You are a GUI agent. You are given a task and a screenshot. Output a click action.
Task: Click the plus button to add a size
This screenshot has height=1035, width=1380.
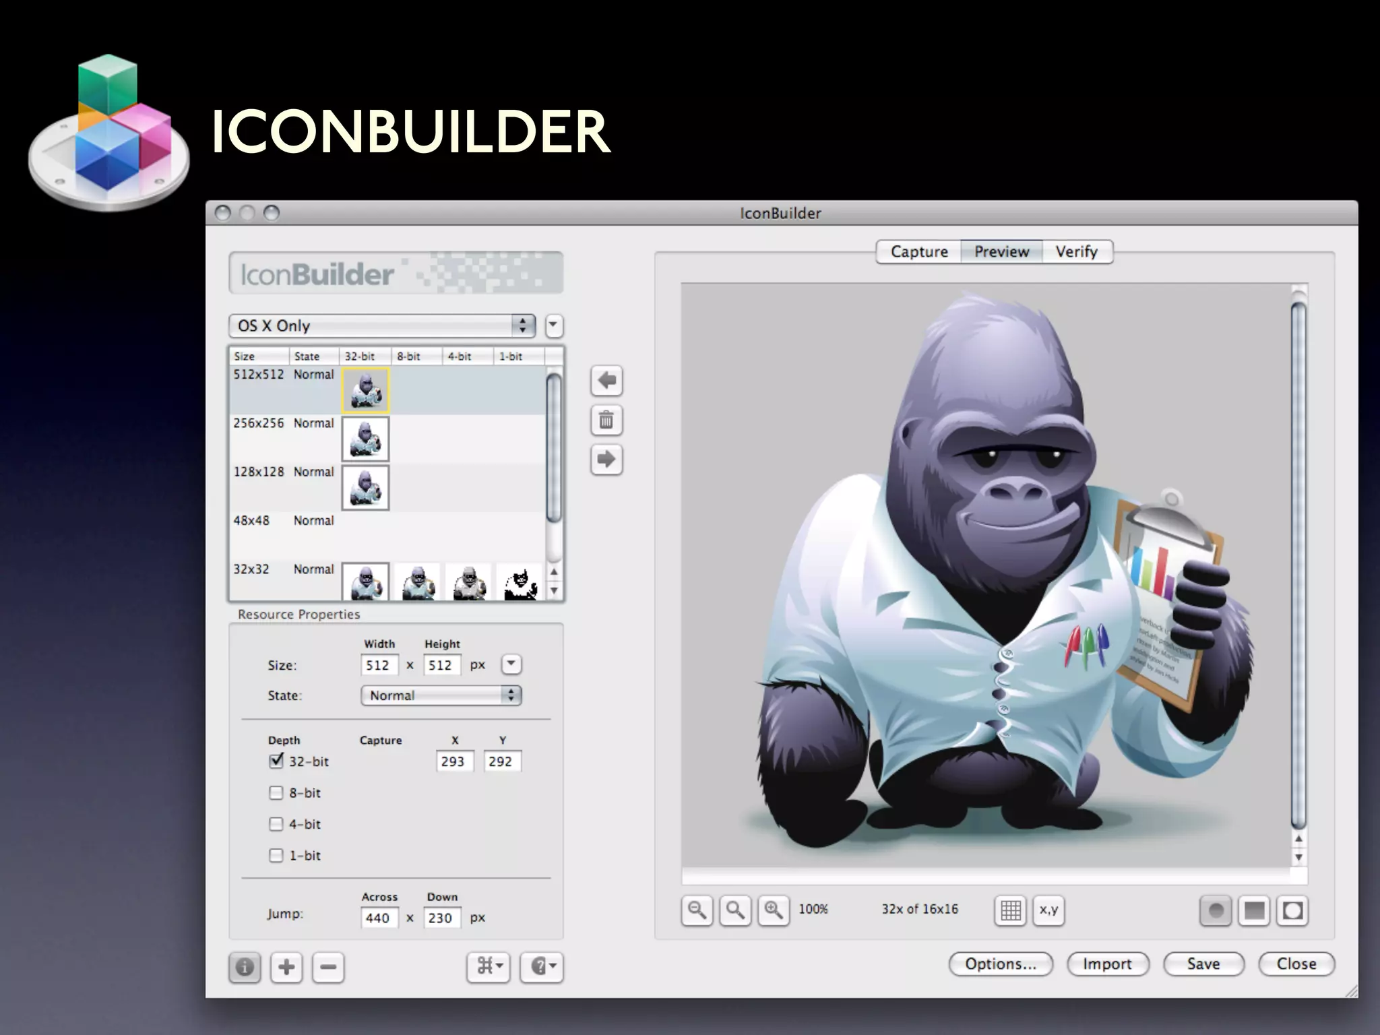(286, 968)
